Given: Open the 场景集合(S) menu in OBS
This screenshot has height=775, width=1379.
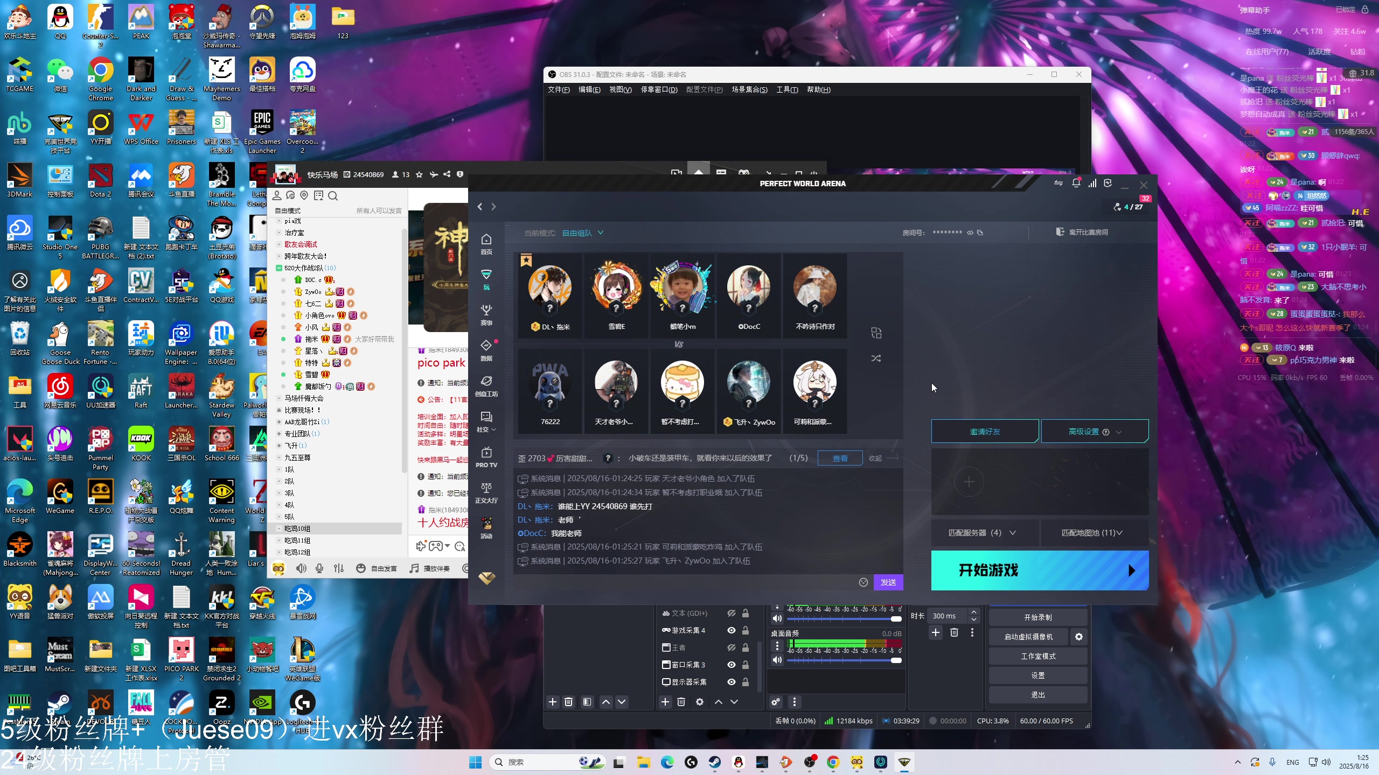Looking at the screenshot, I should coord(749,90).
